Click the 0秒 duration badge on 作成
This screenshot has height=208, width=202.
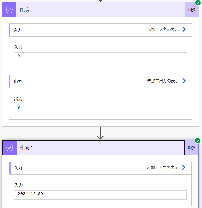192,10
